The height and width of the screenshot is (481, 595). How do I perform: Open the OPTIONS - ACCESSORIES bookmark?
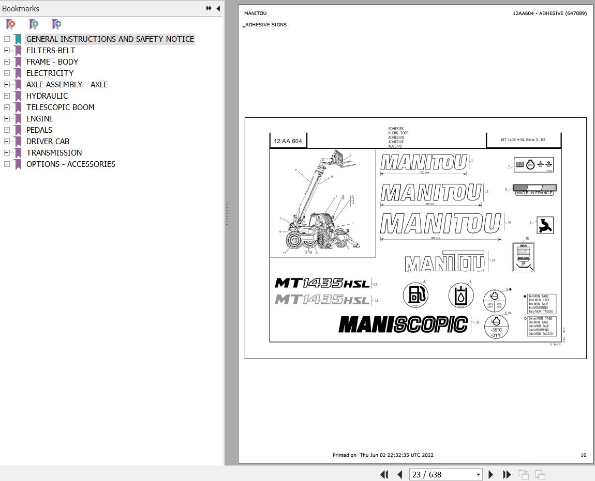point(70,164)
